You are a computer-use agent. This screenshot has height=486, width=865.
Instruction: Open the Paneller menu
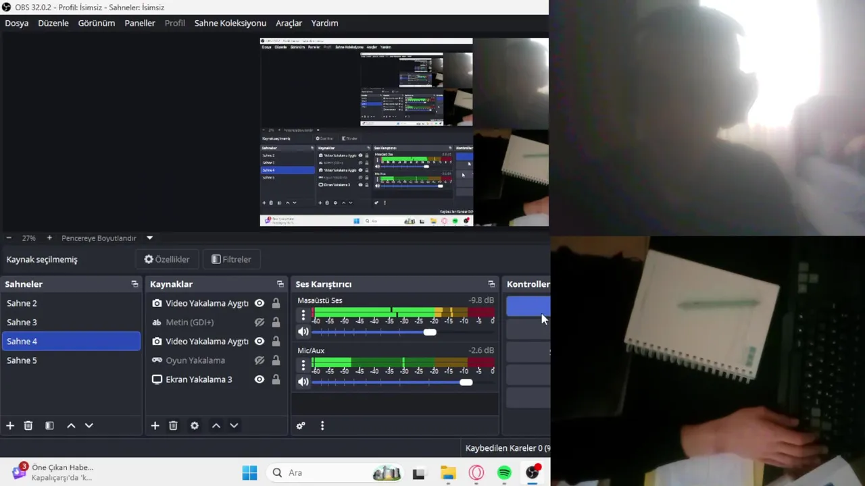pos(140,23)
